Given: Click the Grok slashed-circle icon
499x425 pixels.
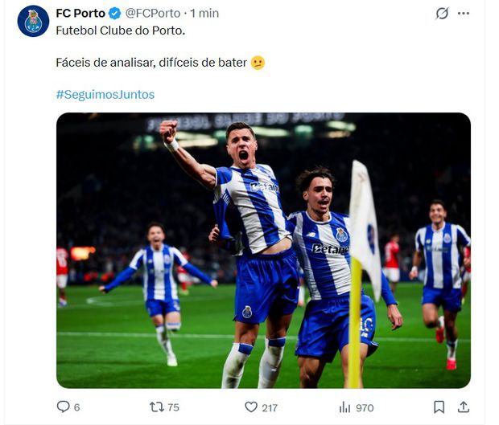Looking at the screenshot, I should click(x=442, y=14).
